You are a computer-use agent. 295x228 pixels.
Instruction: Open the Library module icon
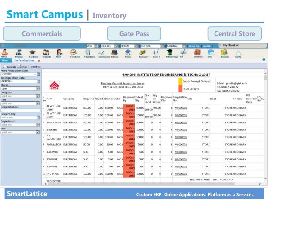click(x=115, y=53)
